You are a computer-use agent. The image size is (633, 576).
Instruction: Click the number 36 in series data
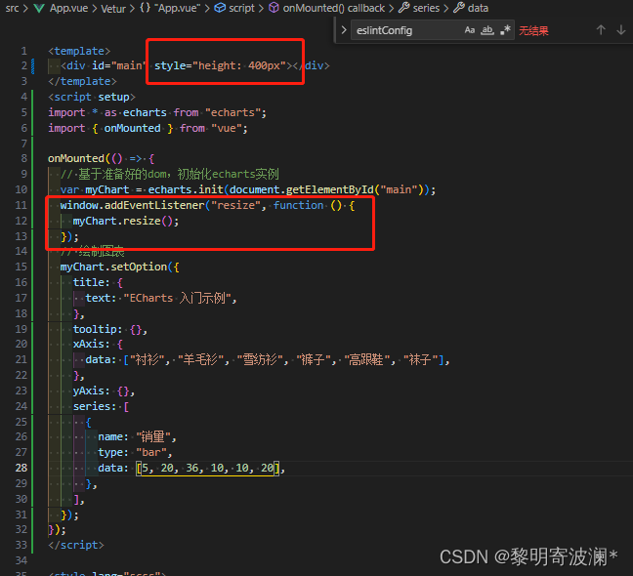(x=192, y=468)
